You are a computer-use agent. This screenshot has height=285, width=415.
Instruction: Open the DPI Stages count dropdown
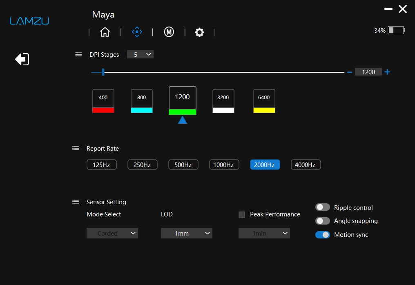click(x=140, y=54)
